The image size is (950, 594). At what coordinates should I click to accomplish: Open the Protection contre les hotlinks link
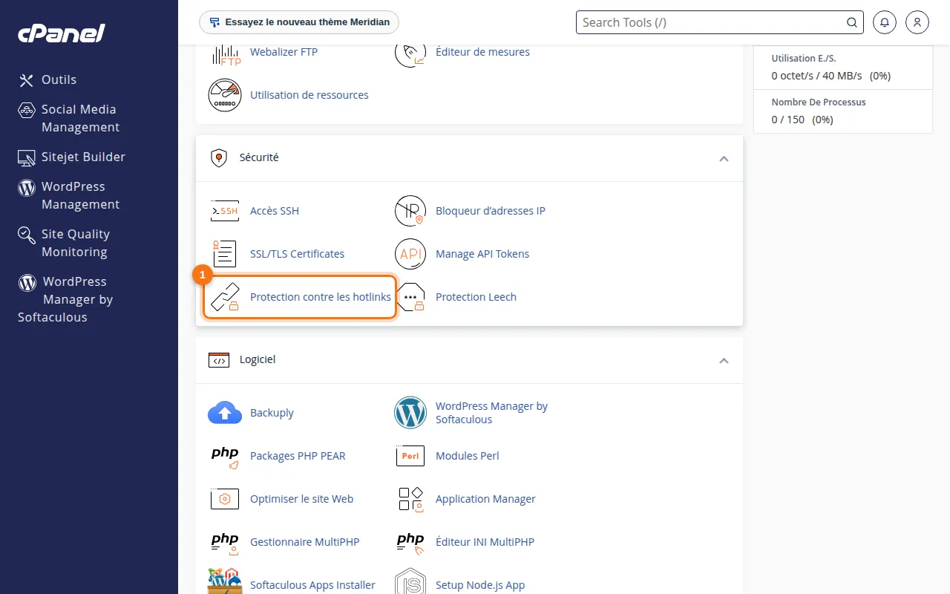pyautogui.click(x=321, y=297)
